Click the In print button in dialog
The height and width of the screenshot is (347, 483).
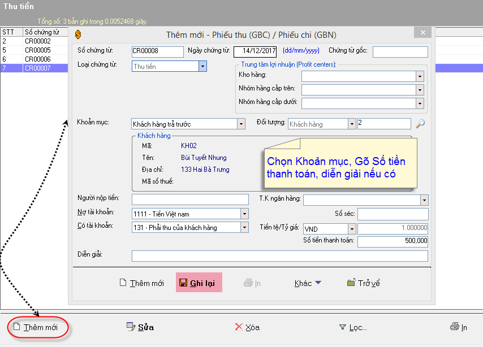[x=252, y=283]
